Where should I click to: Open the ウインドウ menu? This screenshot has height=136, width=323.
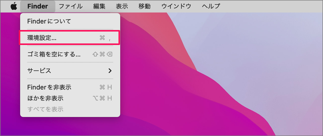click(x=176, y=6)
